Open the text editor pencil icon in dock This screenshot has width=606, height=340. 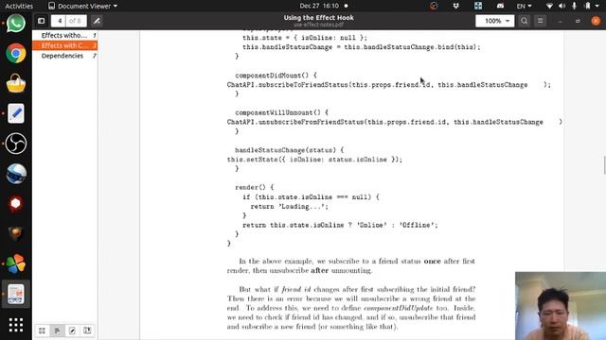pyautogui.click(x=16, y=113)
